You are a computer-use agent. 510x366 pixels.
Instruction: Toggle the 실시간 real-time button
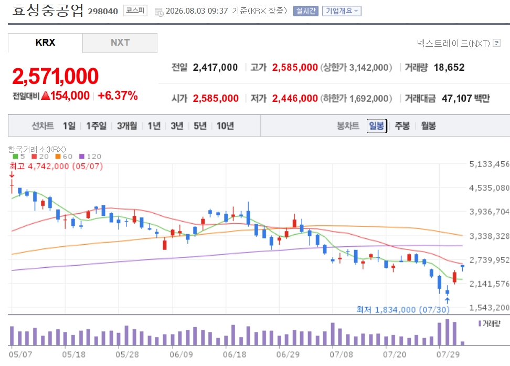[x=306, y=11]
